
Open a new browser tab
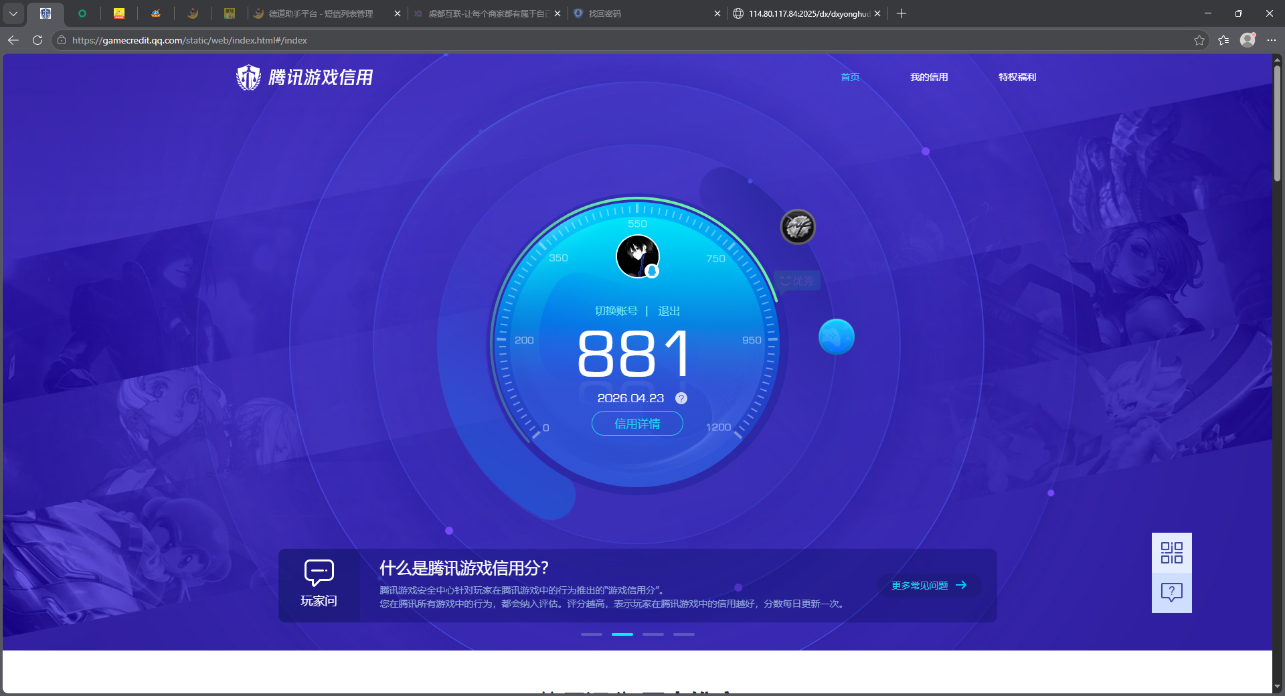[902, 13]
